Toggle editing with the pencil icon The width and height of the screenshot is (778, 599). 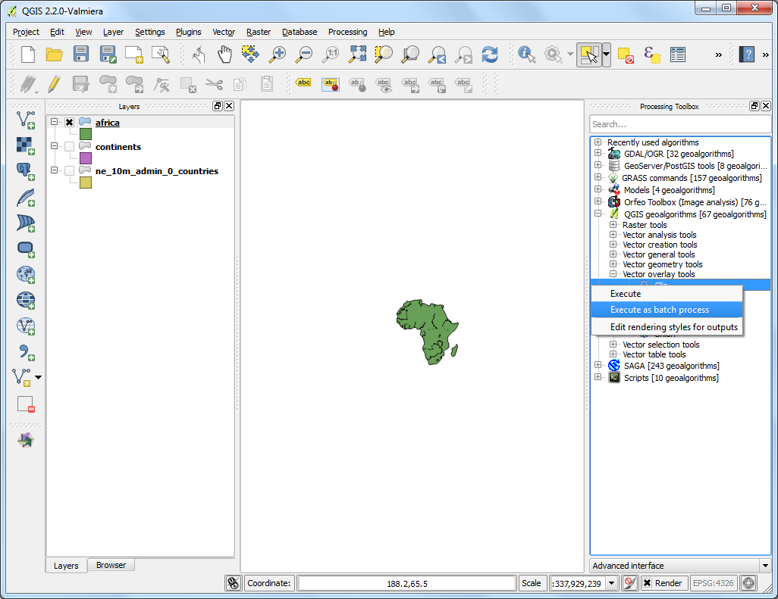(x=55, y=84)
